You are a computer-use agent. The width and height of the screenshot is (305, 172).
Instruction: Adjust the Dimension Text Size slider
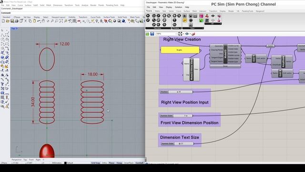tap(177, 144)
